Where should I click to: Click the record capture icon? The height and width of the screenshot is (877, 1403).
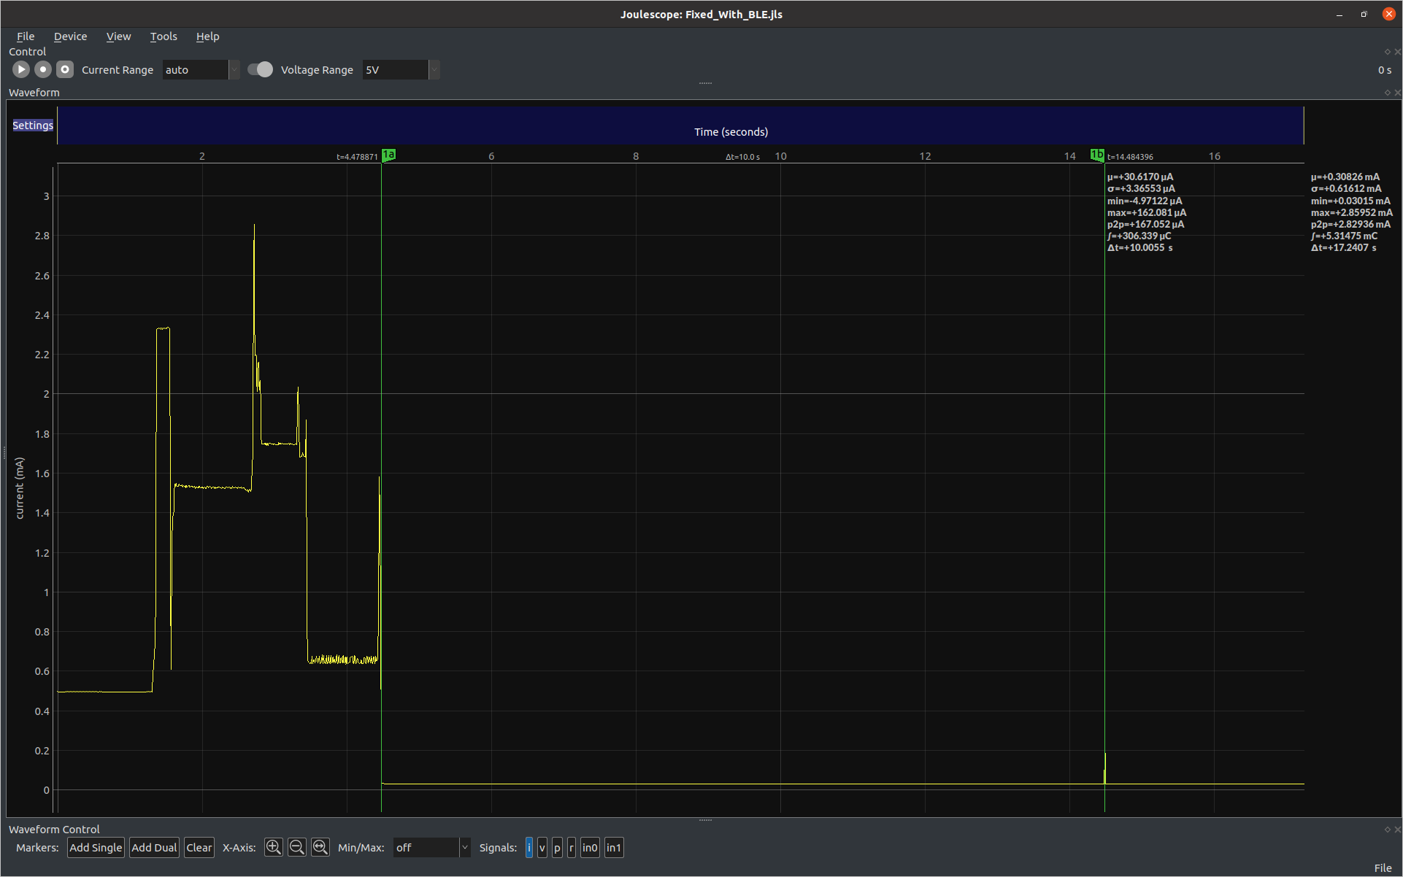(x=42, y=69)
